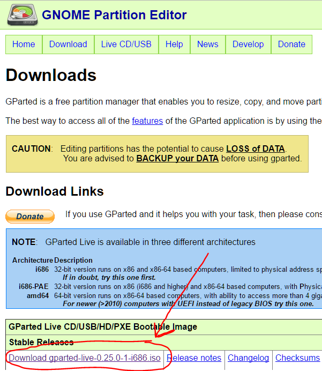Click the amd64 architecture label
Screen dimensions: 322x371
38,296
